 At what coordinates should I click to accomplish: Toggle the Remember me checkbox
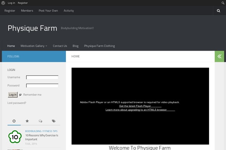20,95
